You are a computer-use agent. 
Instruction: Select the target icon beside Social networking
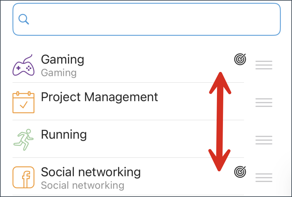coord(240,172)
